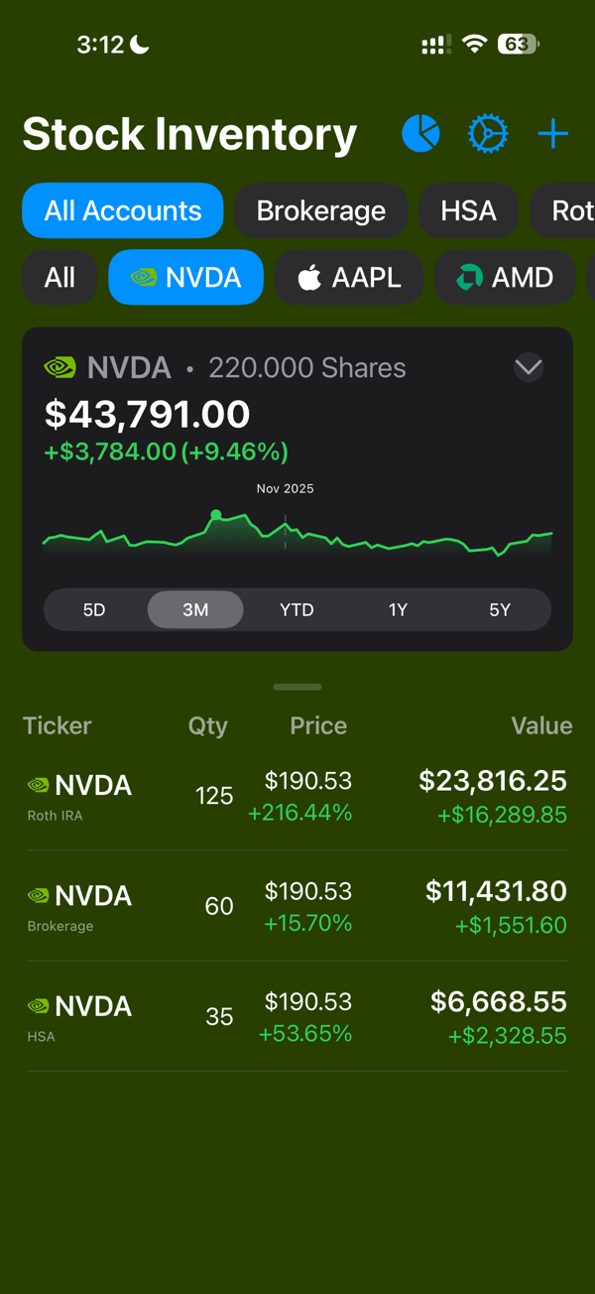Viewport: 595px width, 1294px height.
Task: Click the NVIDIA logo in the summary card
Action: tap(59, 366)
